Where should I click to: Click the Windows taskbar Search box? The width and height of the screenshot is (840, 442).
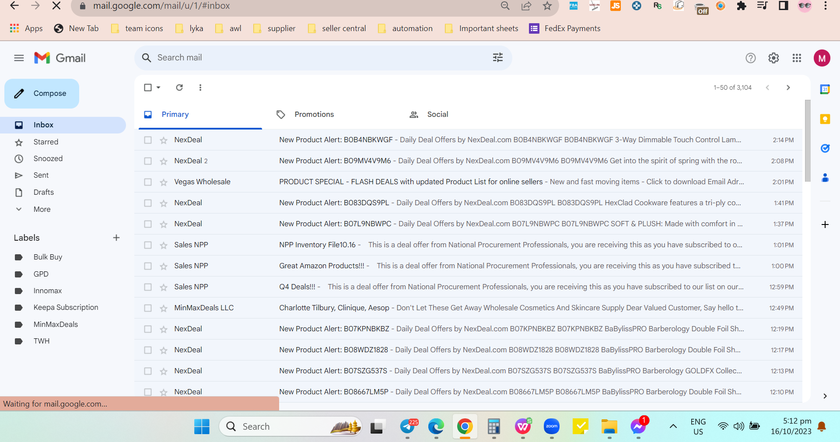291,426
